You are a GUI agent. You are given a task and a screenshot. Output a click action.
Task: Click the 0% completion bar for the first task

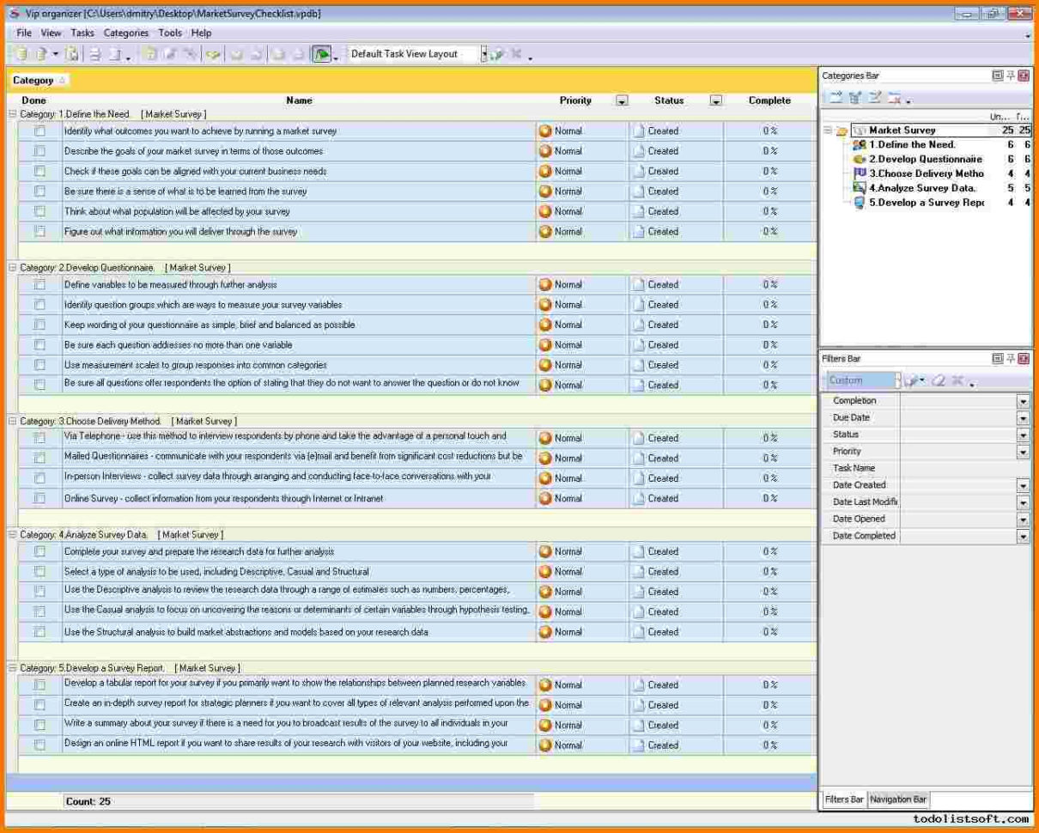tap(770, 131)
